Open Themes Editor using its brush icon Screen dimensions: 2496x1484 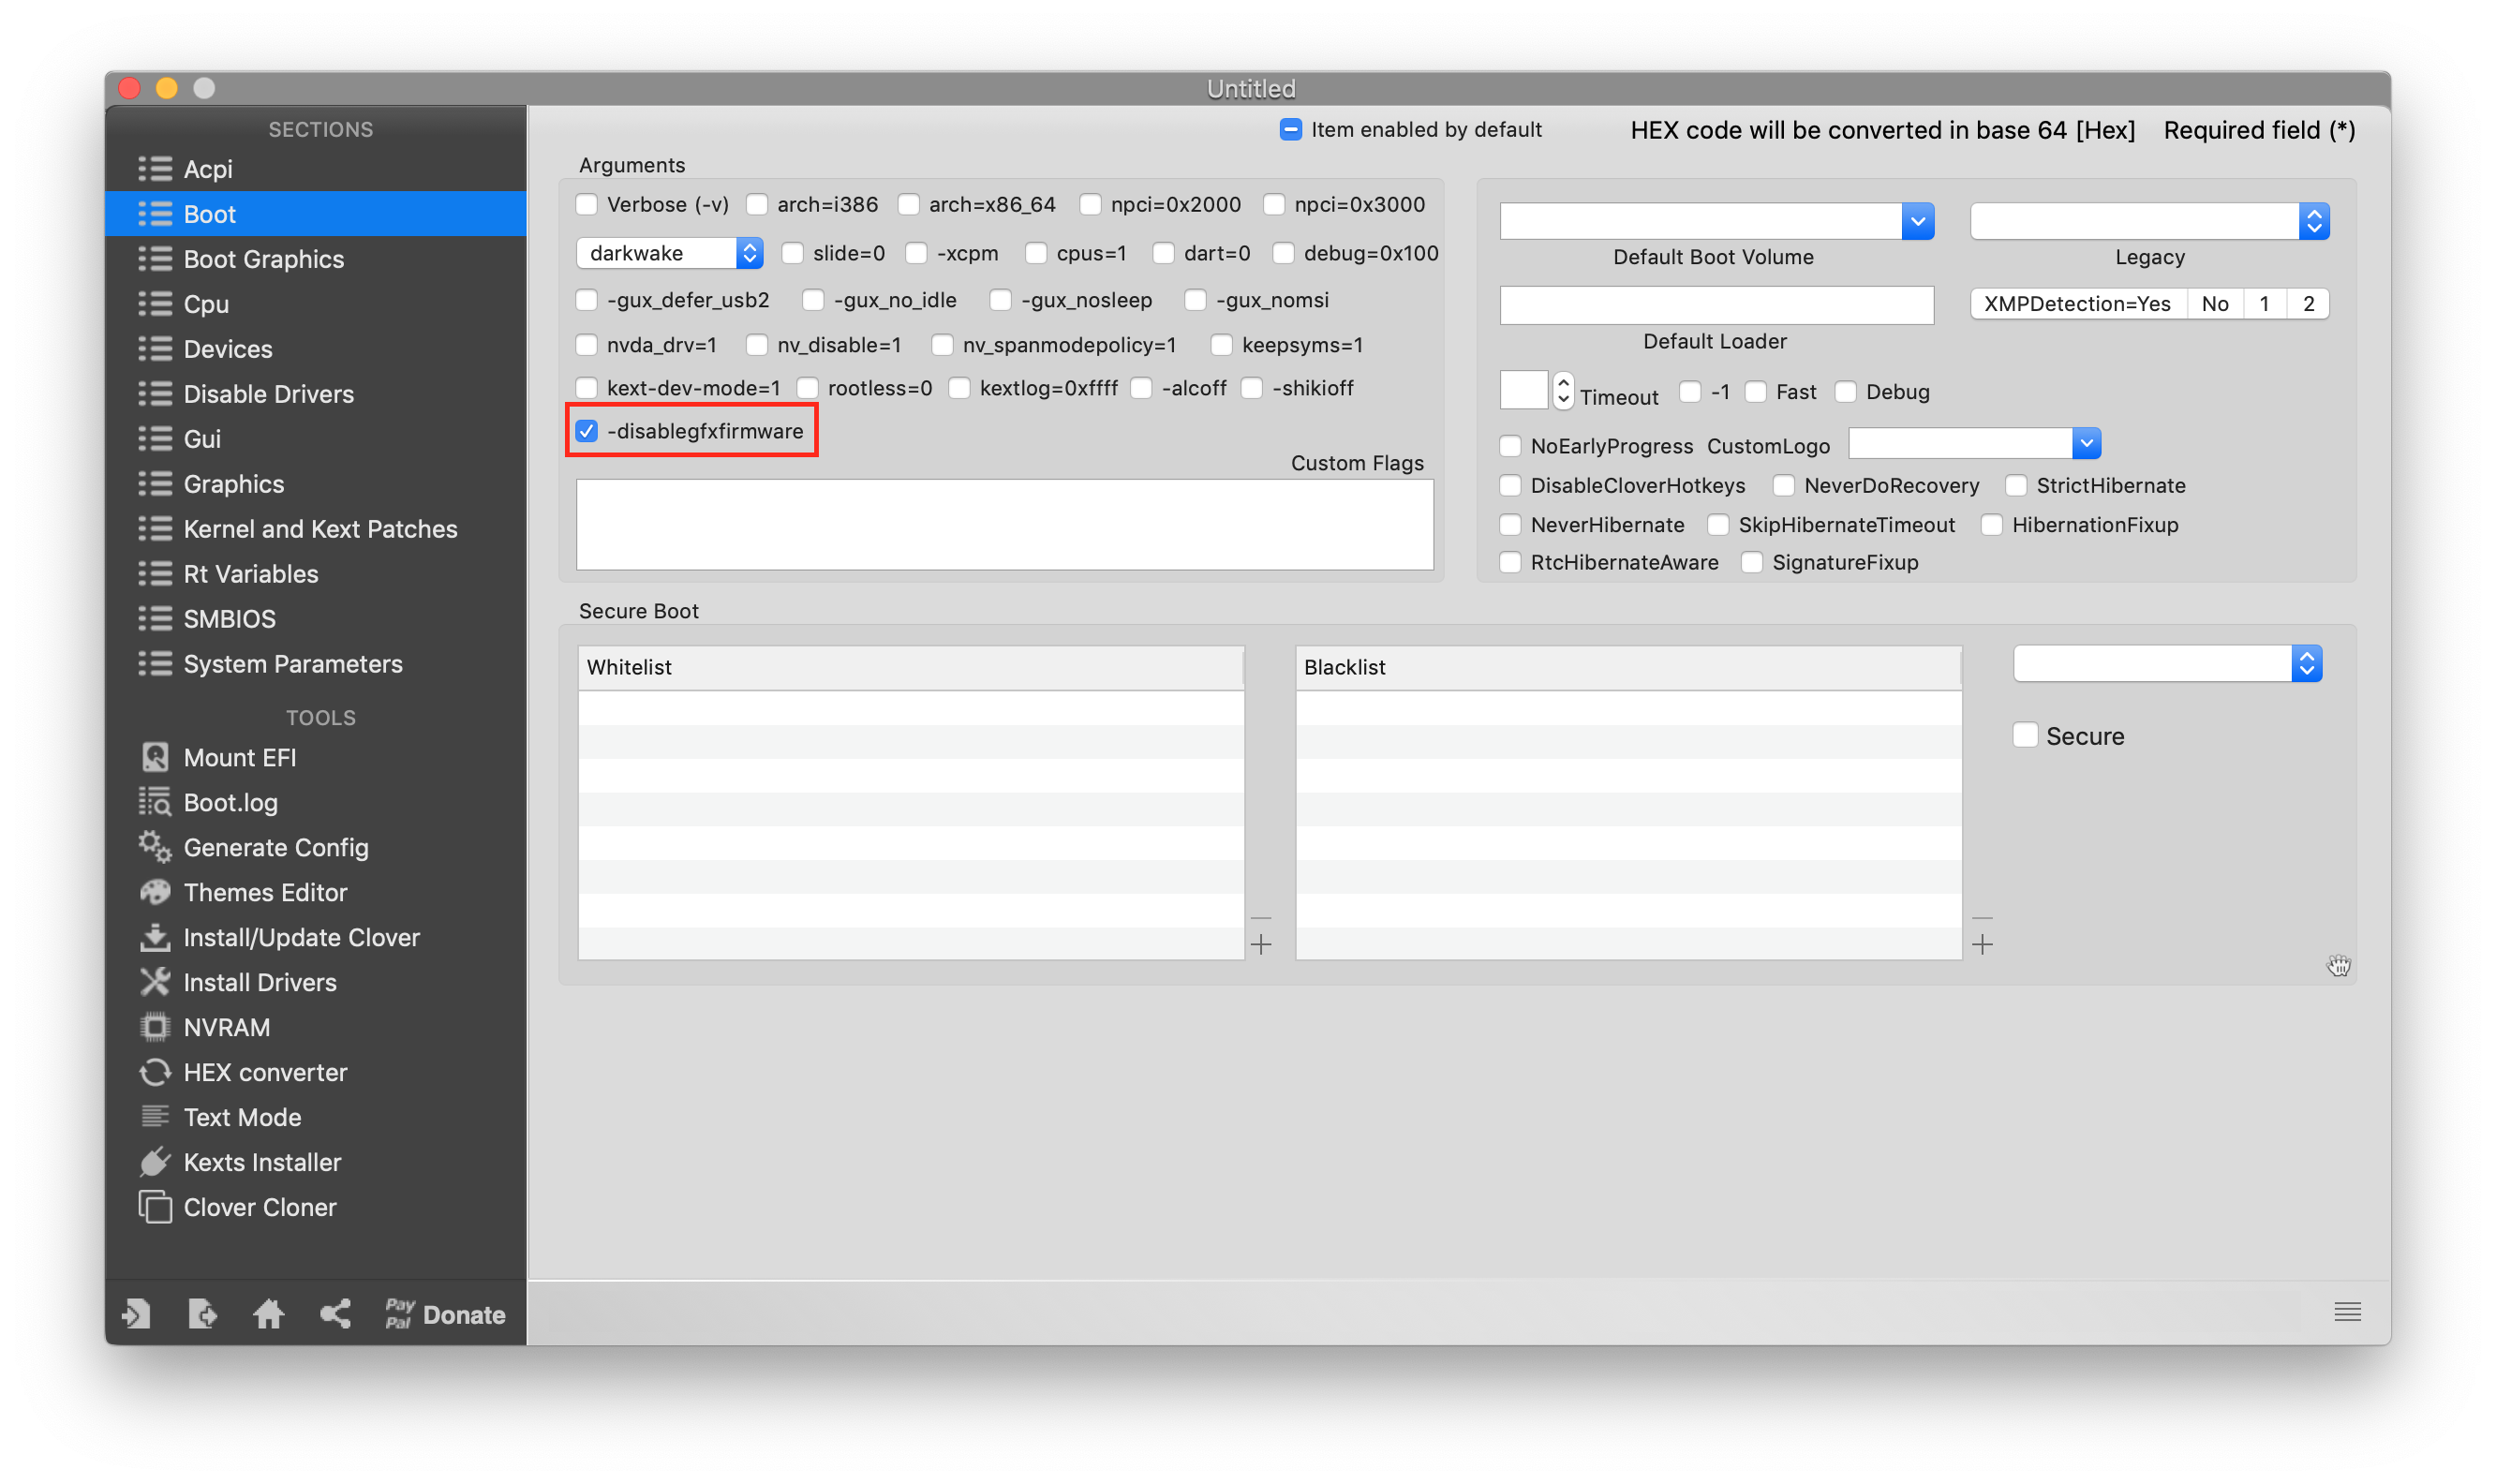click(155, 892)
